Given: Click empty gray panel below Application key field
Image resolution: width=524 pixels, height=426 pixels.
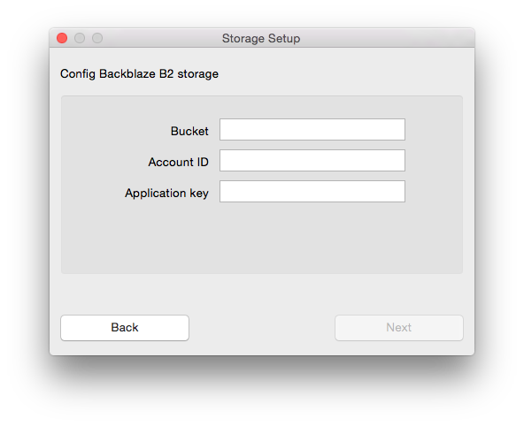Looking at the screenshot, I should click(262, 239).
